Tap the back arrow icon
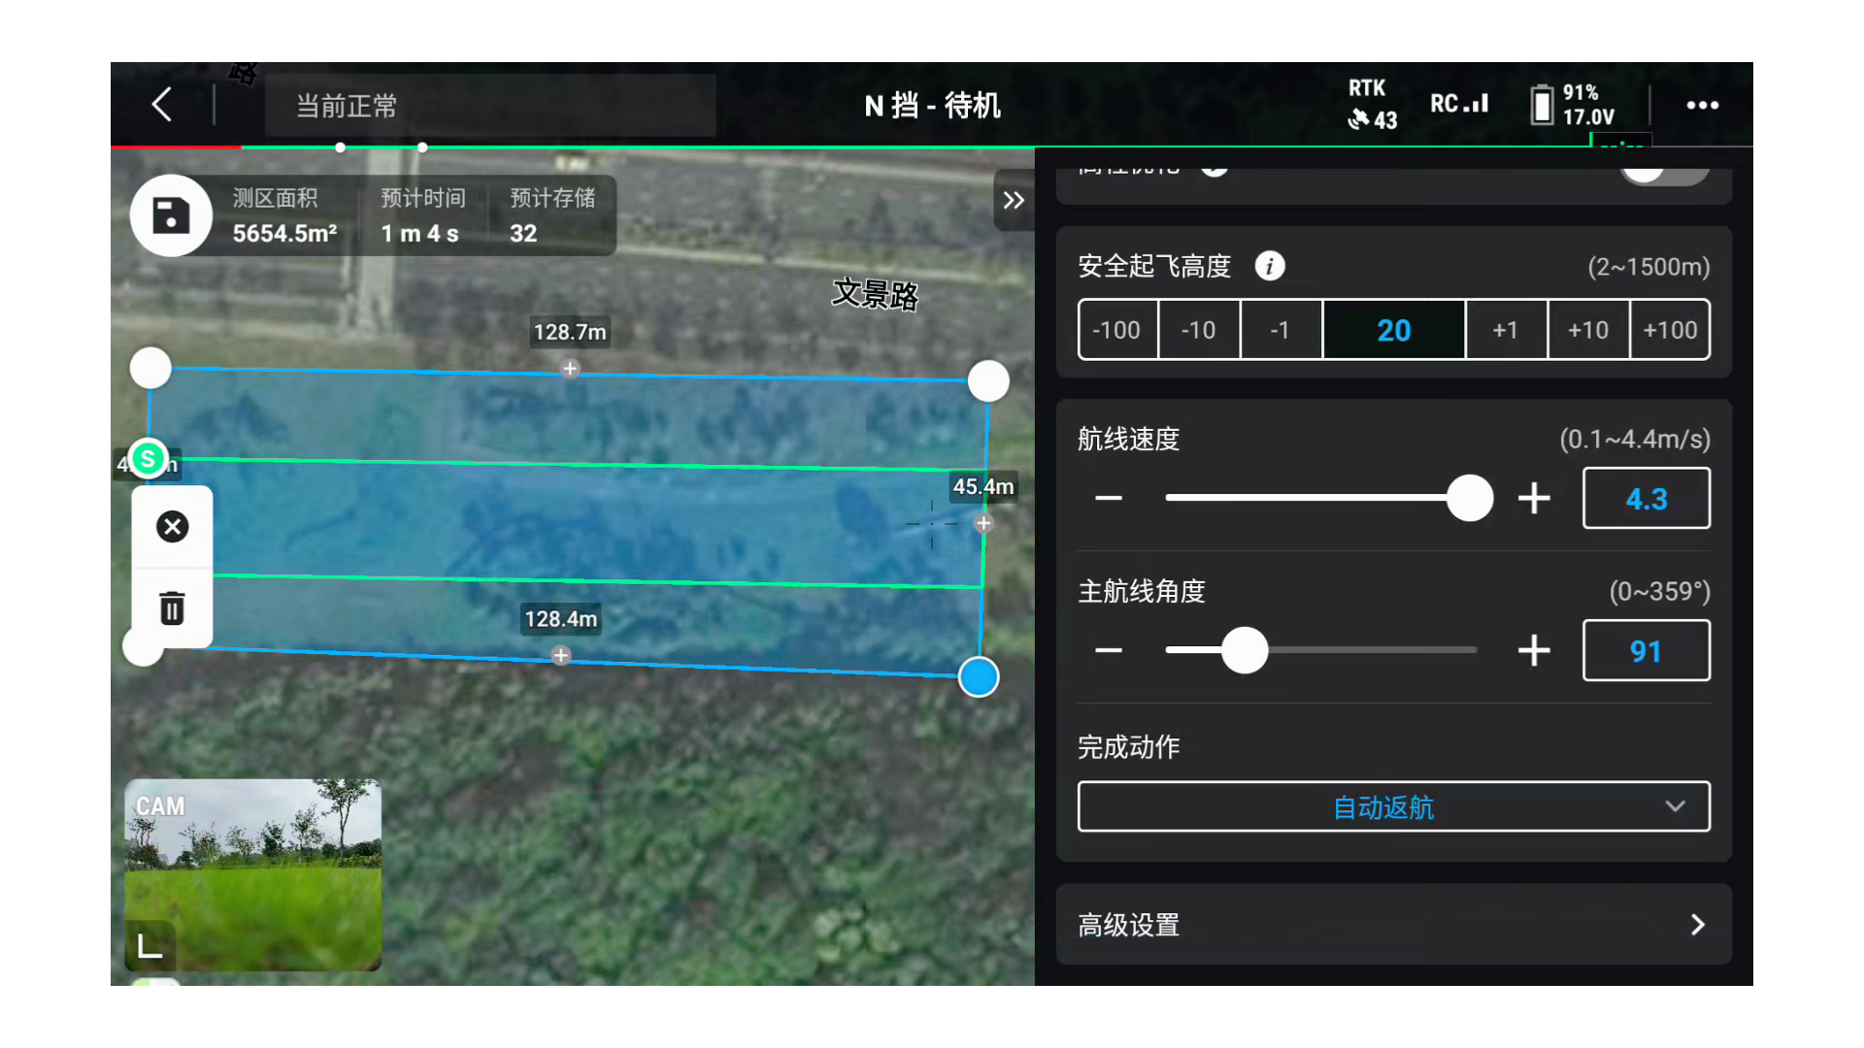The image size is (1864, 1048). [162, 105]
